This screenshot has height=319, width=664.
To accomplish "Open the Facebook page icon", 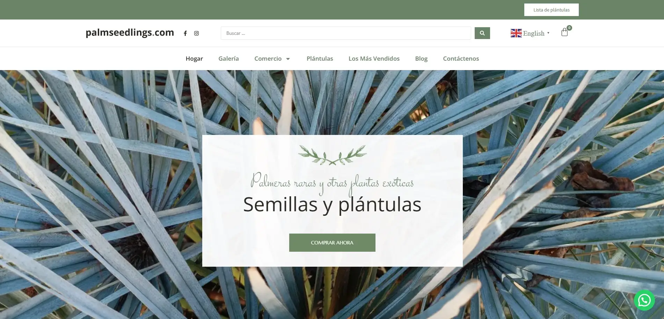I will (185, 33).
